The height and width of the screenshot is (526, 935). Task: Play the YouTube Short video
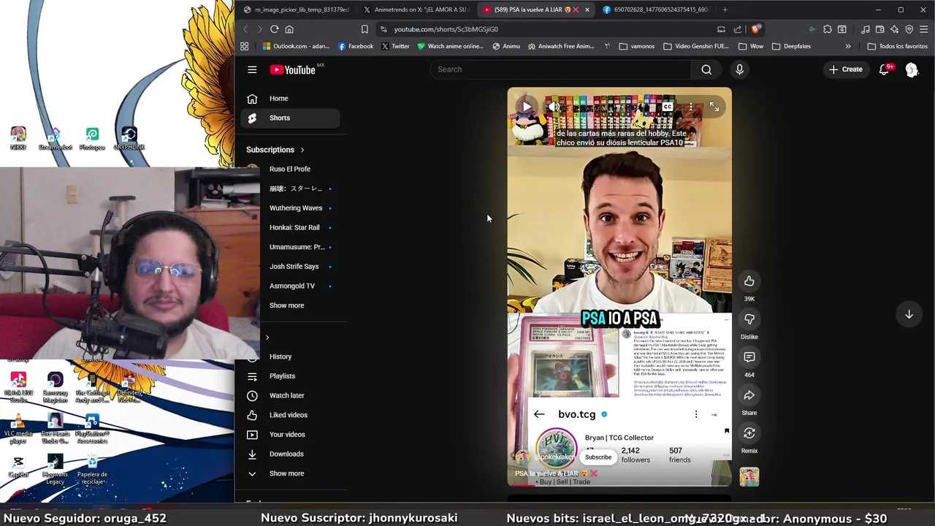(527, 107)
